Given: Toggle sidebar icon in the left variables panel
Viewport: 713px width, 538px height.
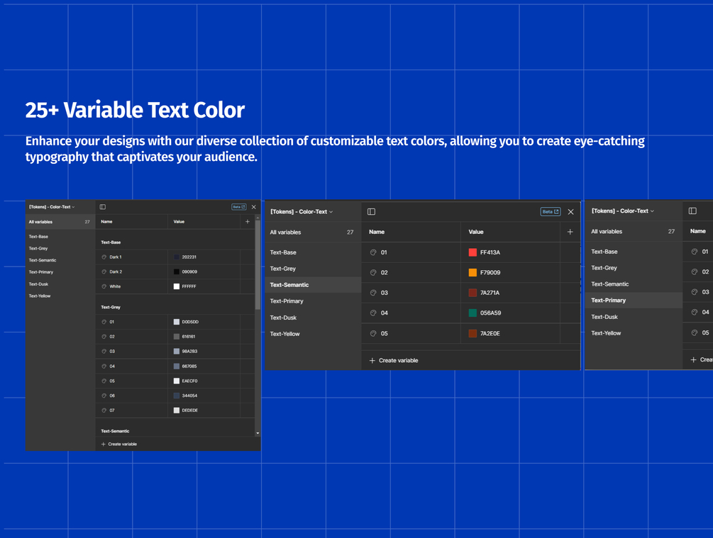Looking at the screenshot, I should tap(103, 207).
